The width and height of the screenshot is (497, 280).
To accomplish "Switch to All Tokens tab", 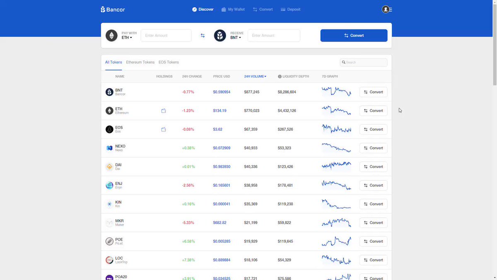I will (x=113, y=62).
